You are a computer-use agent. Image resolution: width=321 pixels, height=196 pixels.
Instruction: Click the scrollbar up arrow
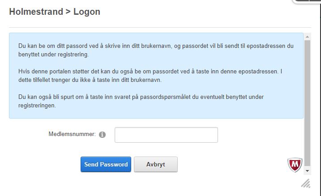[307, 35]
